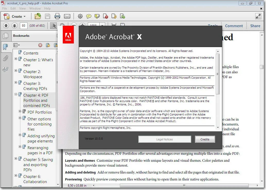Open the Edit menu
This screenshot has height=190, width=266.
click(x=13, y=8)
